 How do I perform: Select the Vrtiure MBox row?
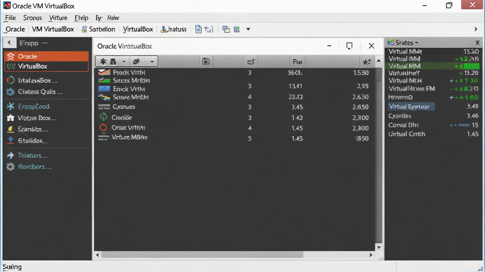pyautogui.click(x=234, y=138)
